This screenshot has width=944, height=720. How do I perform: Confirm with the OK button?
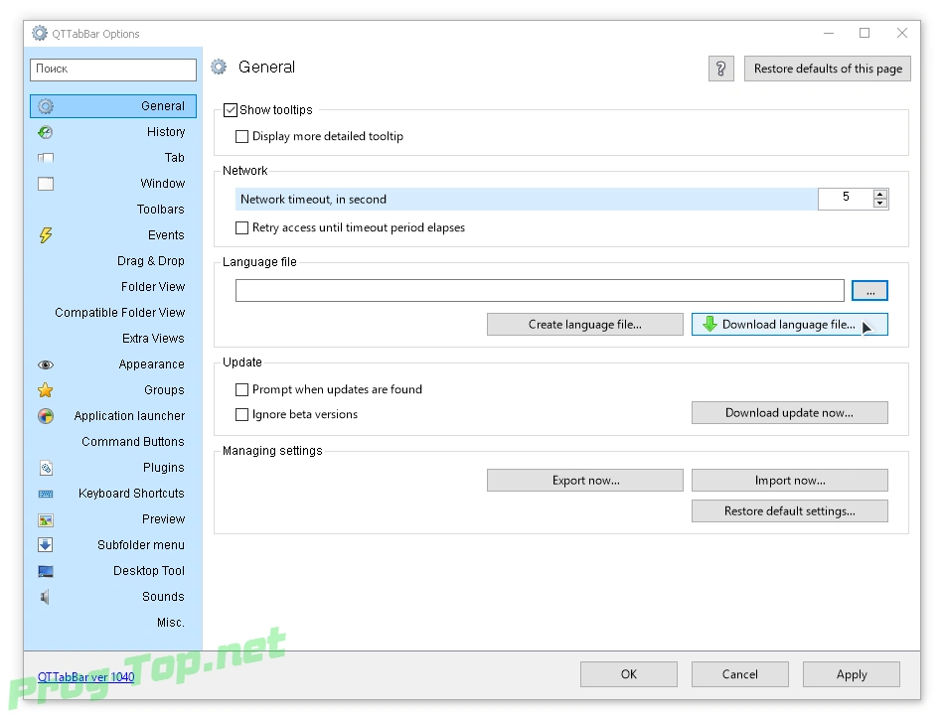(629, 675)
